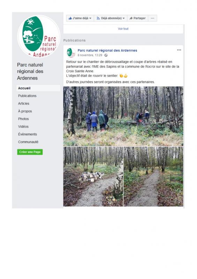The width and height of the screenshot is (197, 279).
Task: Click the Voir tout link
Action: 123,29
